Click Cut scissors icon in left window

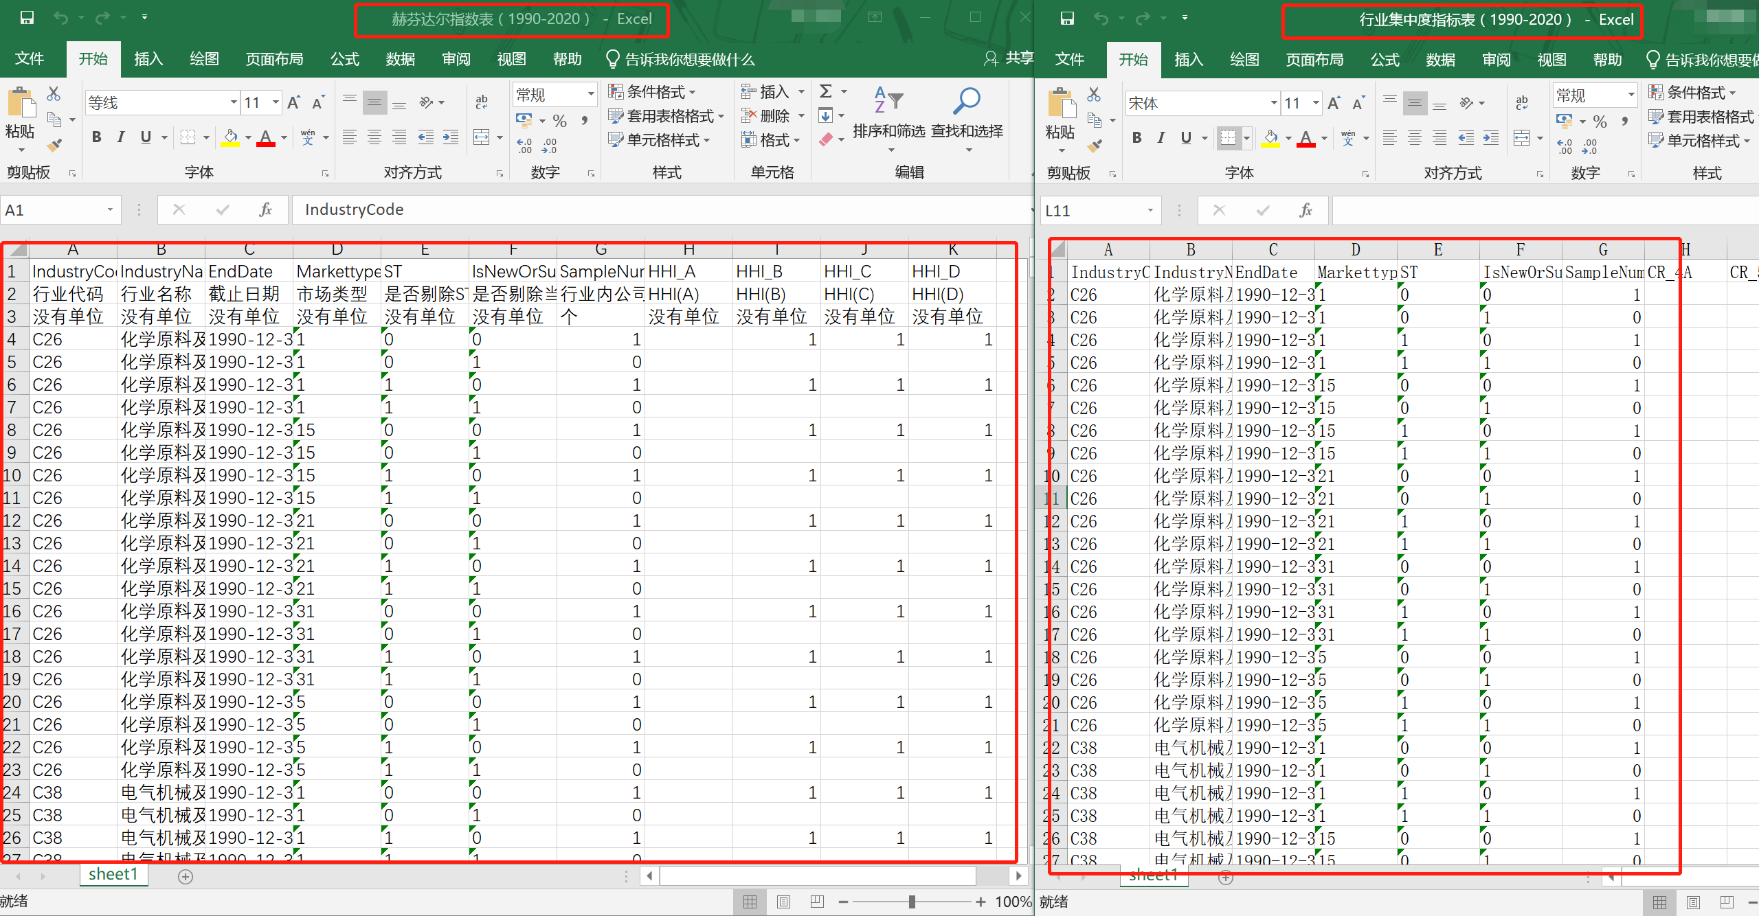54,94
